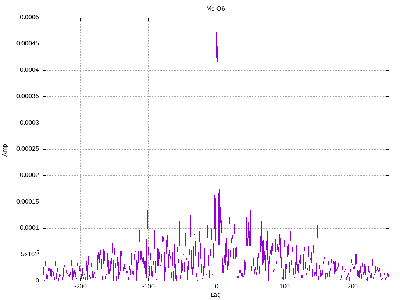Click the y-axis value 0.00045
The image size is (400, 300).
(x=28, y=44)
